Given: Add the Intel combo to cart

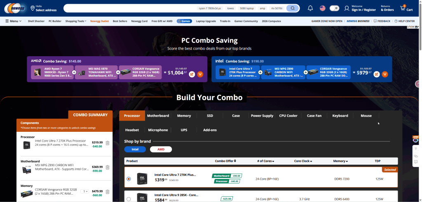Looking at the screenshot, I should click(x=385, y=74).
